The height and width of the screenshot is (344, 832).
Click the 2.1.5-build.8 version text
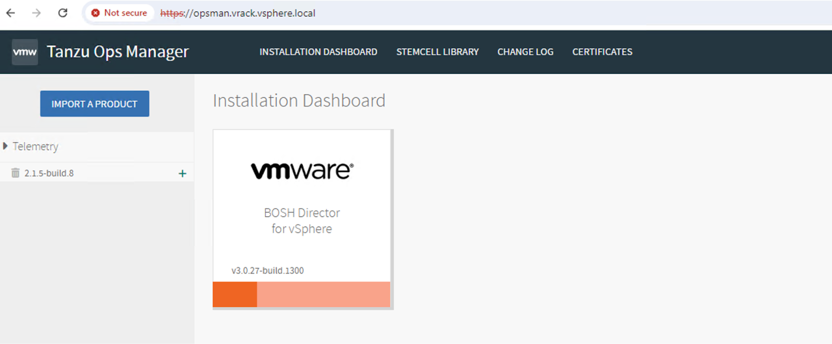pos(49,173)
